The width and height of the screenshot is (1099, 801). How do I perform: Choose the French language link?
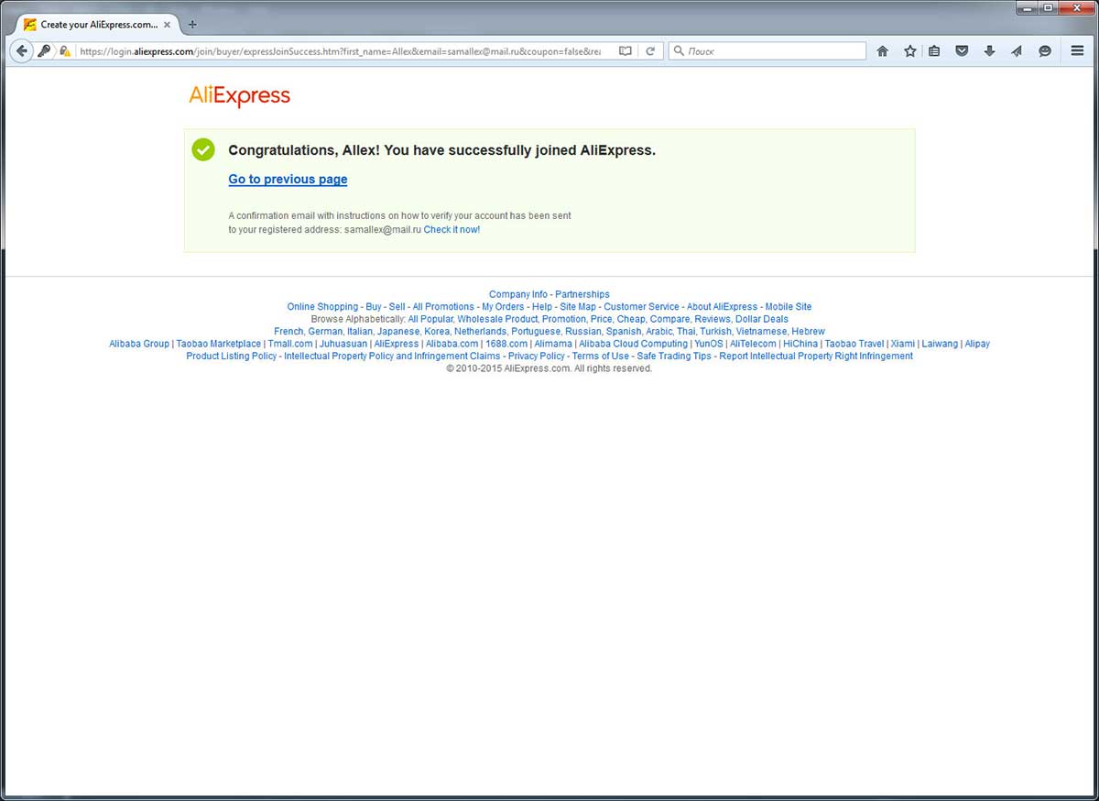[288, 331]
